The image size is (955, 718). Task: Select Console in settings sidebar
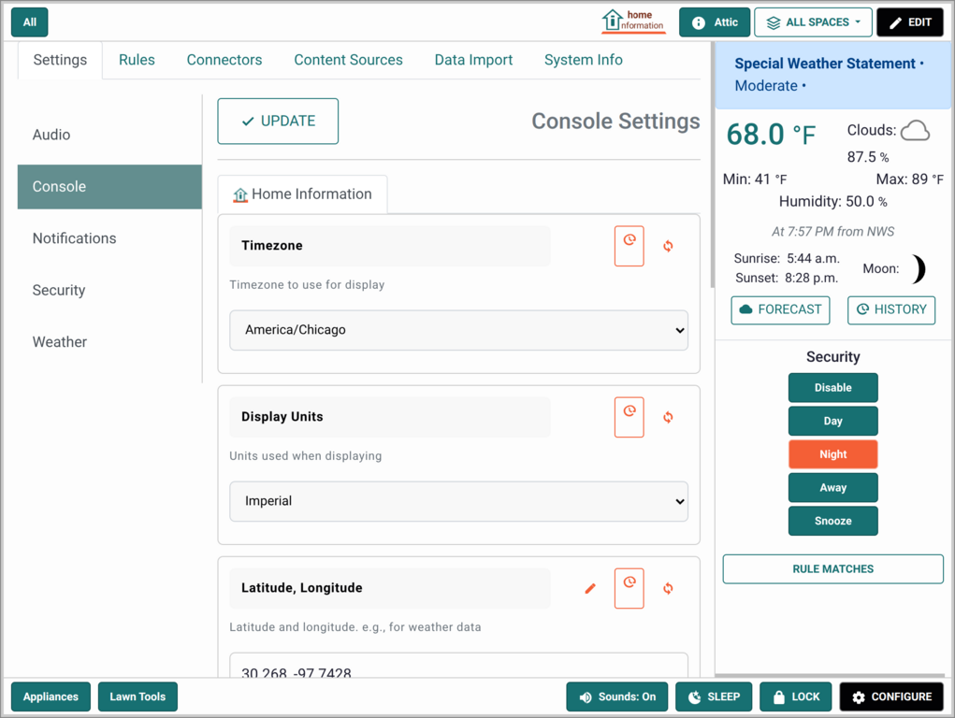(109, 186)
